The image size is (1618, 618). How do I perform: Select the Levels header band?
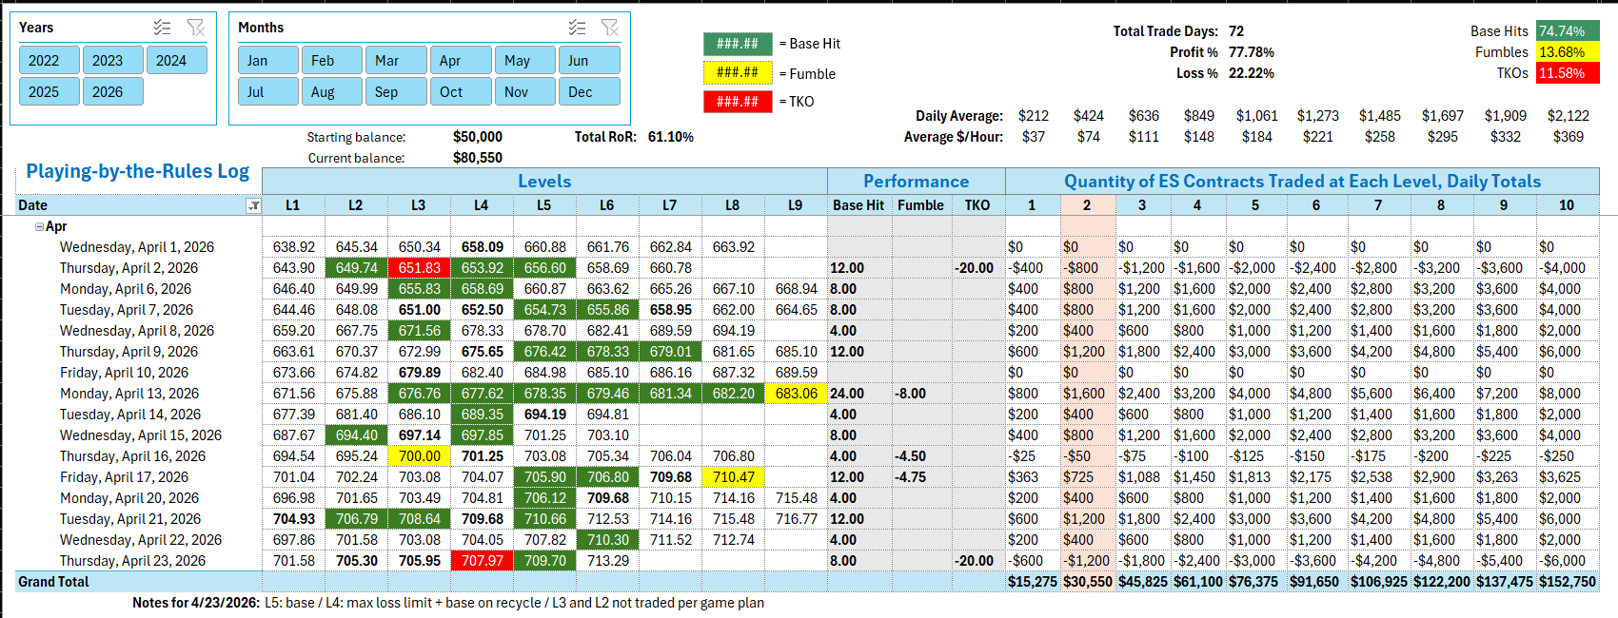[x=544, y=182]
